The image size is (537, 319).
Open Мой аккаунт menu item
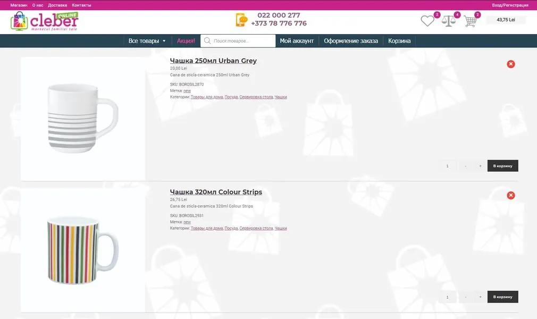coord(297,41)
